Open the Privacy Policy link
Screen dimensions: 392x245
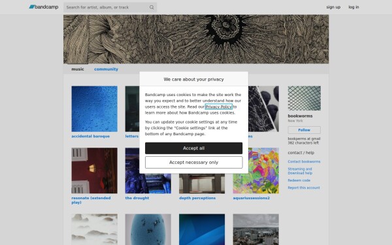point(218,106)
